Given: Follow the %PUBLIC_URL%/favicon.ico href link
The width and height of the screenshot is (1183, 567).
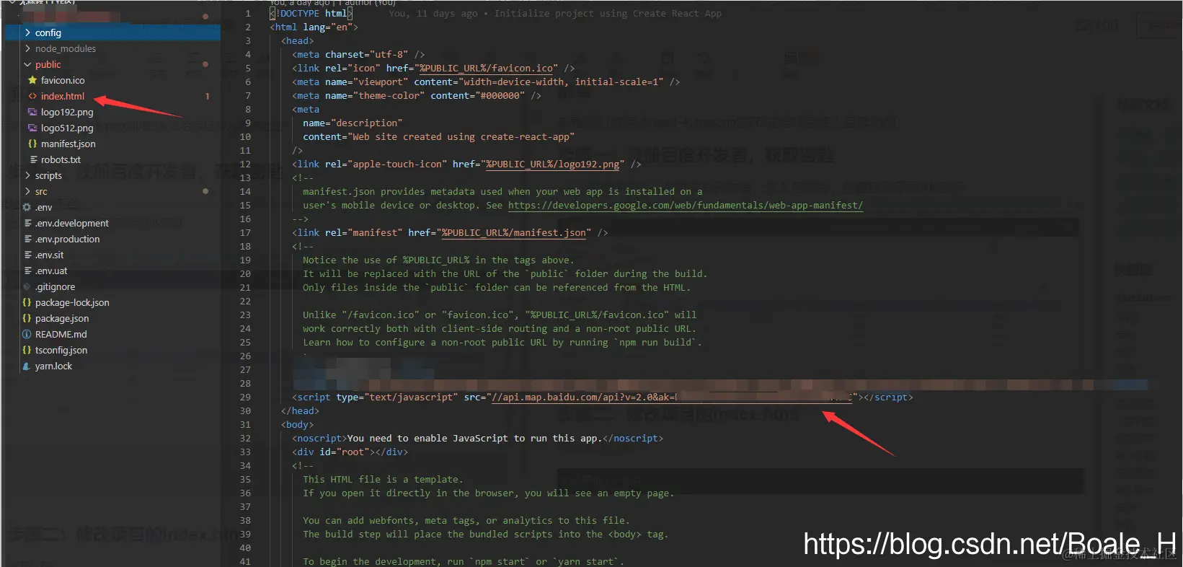Looking at the screenshot, I should click(x=487, y=68).
